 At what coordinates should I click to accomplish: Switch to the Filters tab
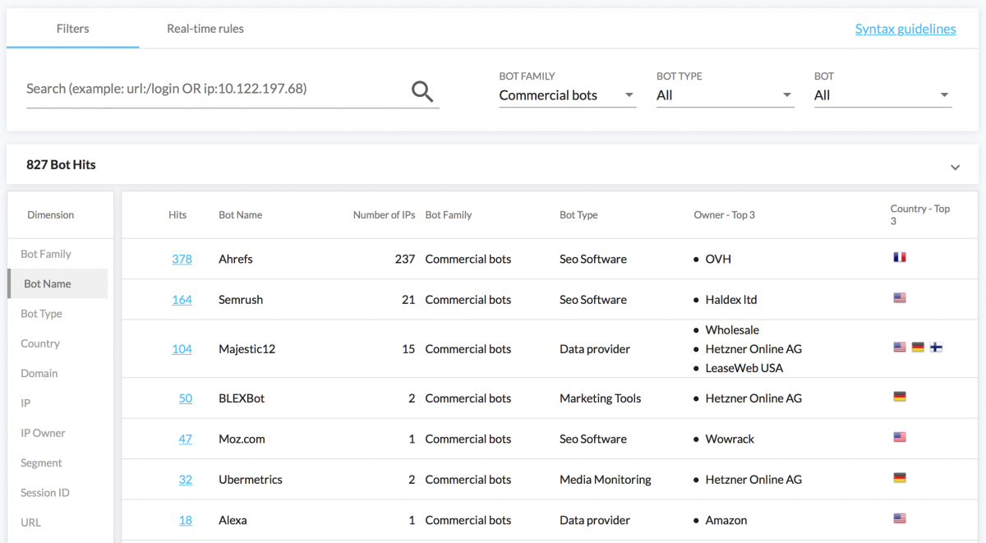(x=72, y=28)
